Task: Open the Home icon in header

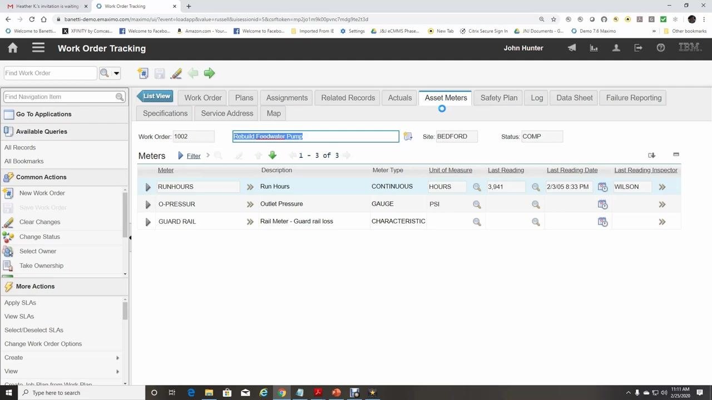Action: [x=13, y=48]
